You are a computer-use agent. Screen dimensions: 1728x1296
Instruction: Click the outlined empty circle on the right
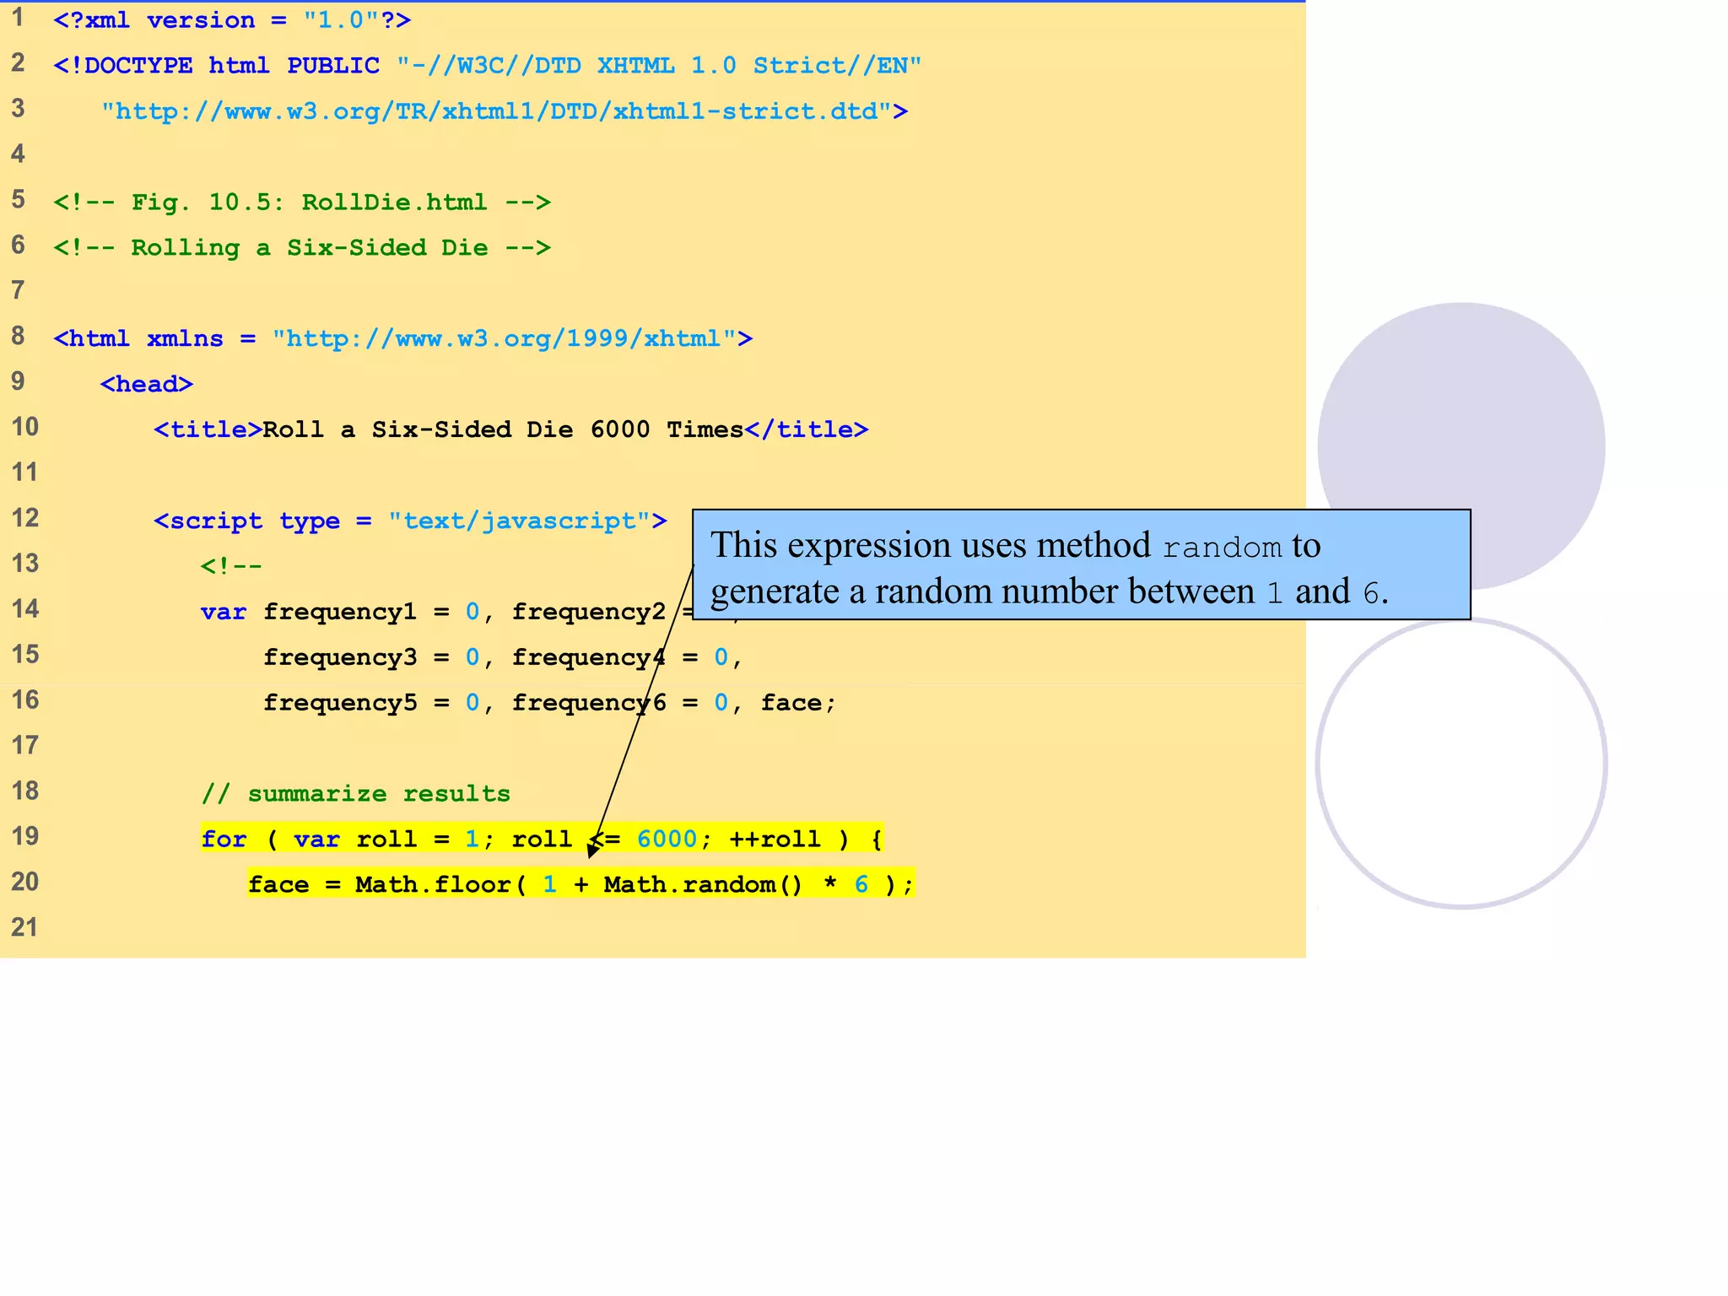tap(1461, 764)
